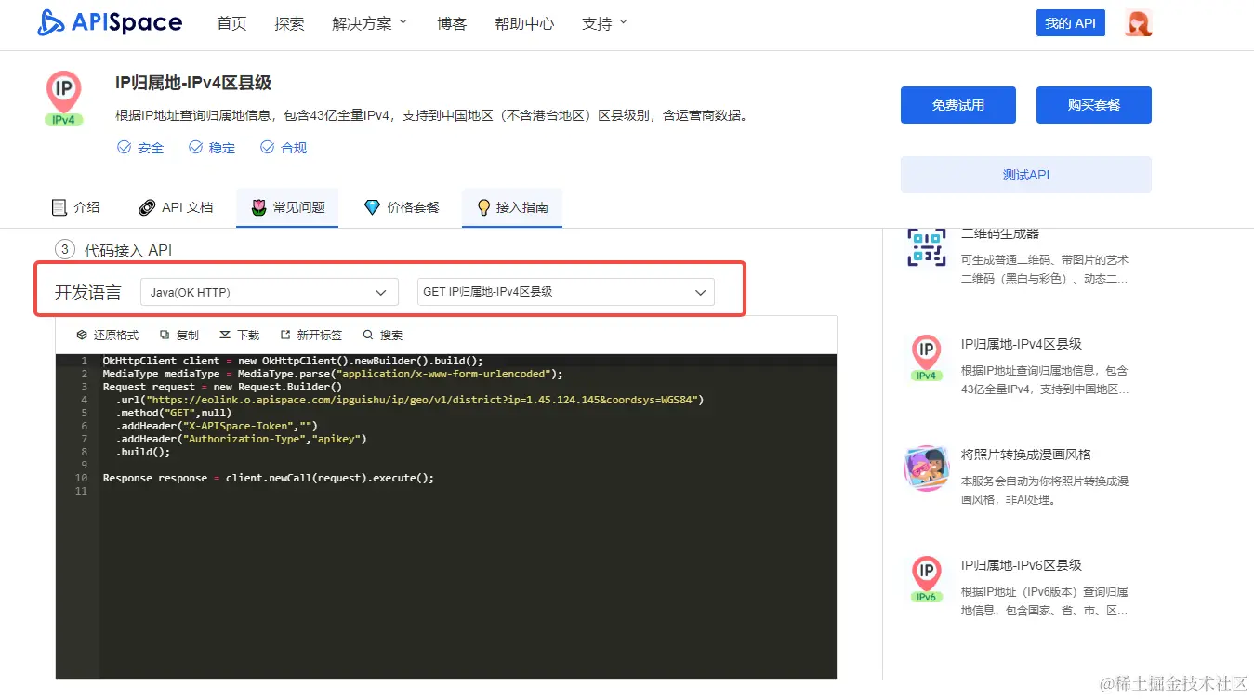Click the 新开标签 open-in-new-tab icon
Screen dimensions: 1254x699
[x=285, y=335]
